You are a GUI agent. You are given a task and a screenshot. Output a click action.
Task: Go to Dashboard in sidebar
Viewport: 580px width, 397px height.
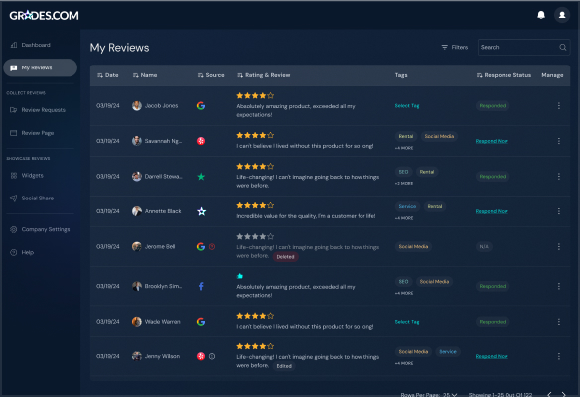[36, 45]
